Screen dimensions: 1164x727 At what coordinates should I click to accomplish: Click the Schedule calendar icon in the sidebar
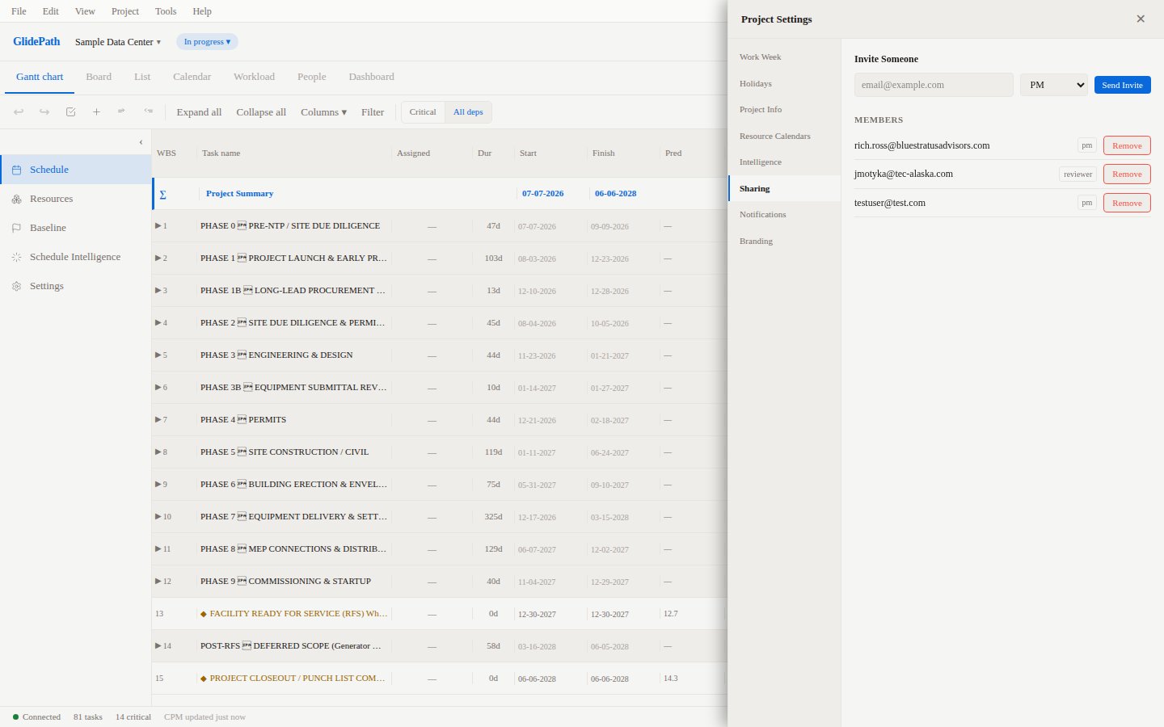tap(16, 170)
